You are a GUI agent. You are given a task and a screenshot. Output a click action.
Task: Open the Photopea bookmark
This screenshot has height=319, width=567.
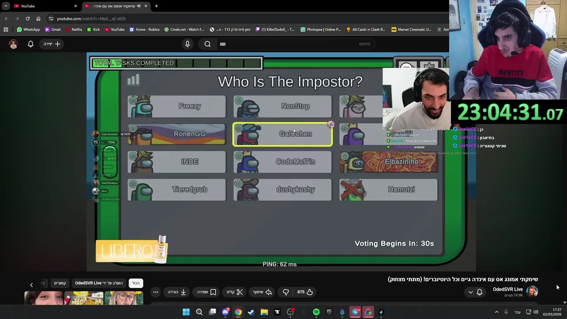click(x=321, y=29)
